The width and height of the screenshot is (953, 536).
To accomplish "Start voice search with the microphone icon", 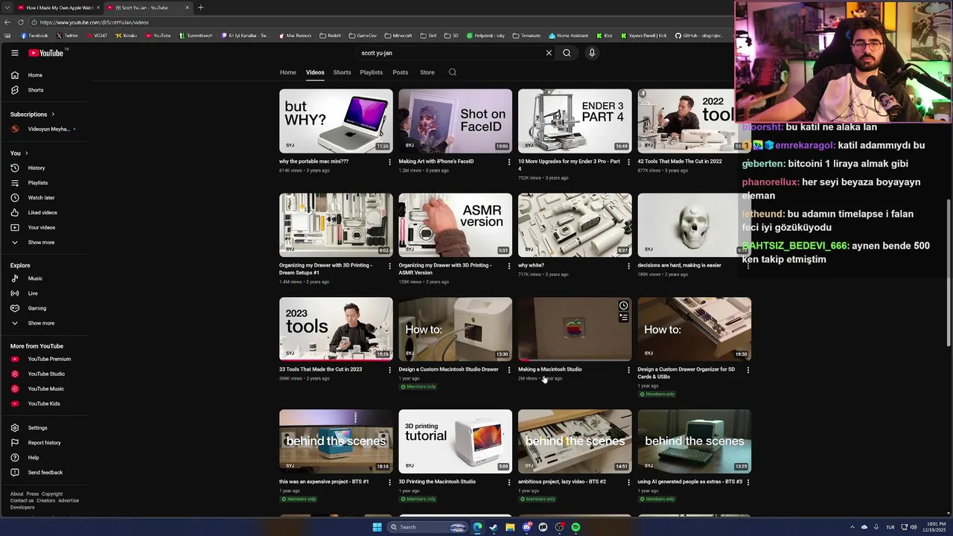I will pyautogui.click(x=592, y=53).
